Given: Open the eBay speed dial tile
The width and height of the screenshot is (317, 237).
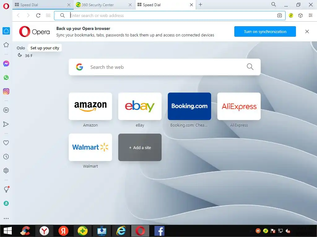Looking at the screenshot, I should tap(140, 106).
